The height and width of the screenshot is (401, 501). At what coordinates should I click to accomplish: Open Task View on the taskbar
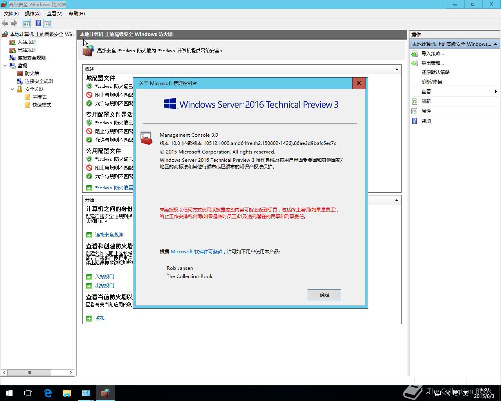click(x=28, y=393)
